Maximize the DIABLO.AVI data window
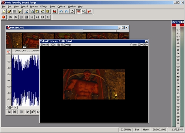The height and width of the screenshot is (133, 185). [x=123, y=28]
